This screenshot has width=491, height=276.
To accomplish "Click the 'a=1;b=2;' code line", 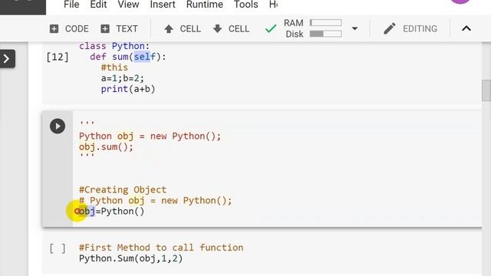I will coord(123,78).
